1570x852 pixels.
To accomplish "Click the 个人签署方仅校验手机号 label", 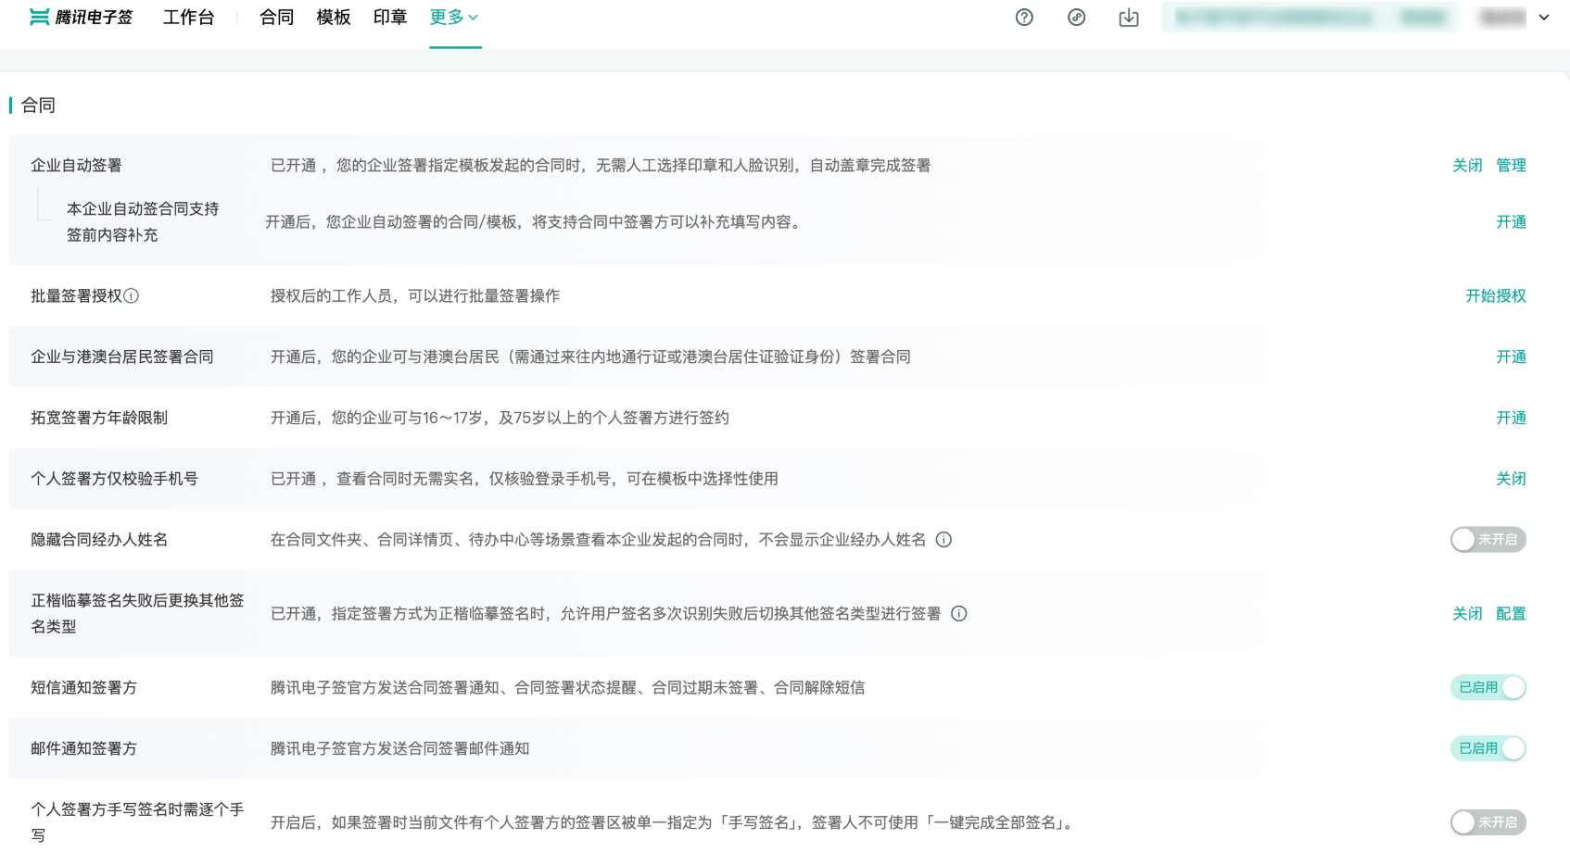I will pyautogui.click(x=114, y=479).
